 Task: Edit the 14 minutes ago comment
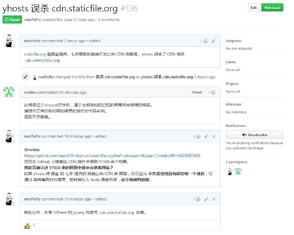[x=206, y=136]
